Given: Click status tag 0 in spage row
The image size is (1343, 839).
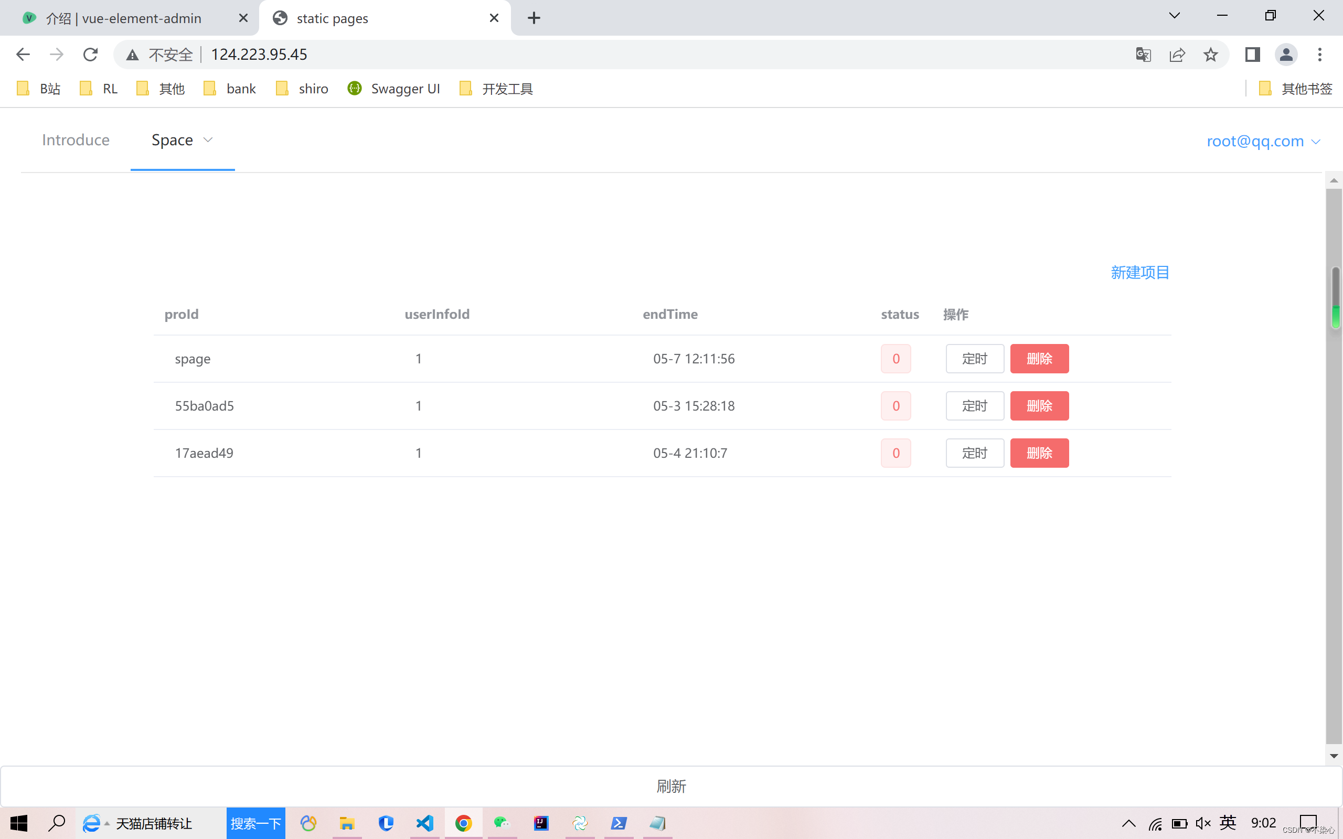Looking at the screenshot, I should pyautogui.click(x=896, y=359).
